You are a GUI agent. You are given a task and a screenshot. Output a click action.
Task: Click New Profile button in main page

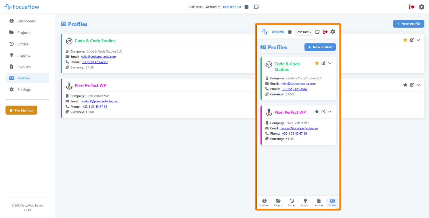(x=409, y=24)
